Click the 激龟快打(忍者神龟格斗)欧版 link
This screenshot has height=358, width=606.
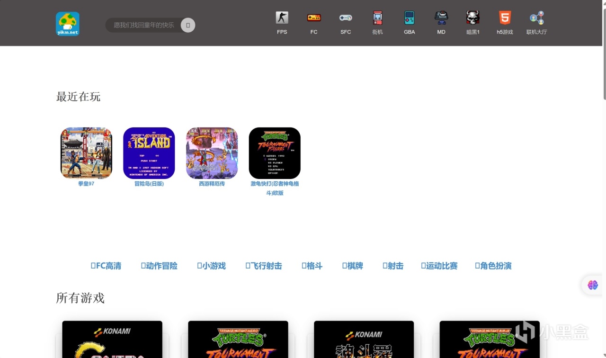[275, 188]
